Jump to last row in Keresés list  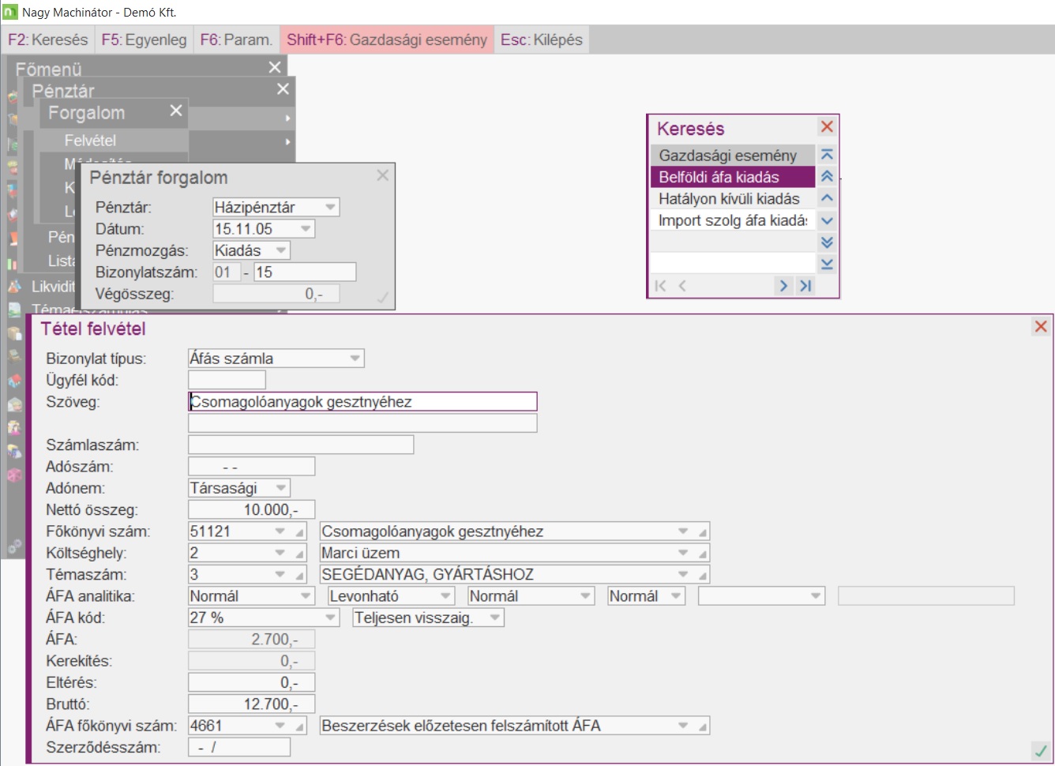[827, 264]
